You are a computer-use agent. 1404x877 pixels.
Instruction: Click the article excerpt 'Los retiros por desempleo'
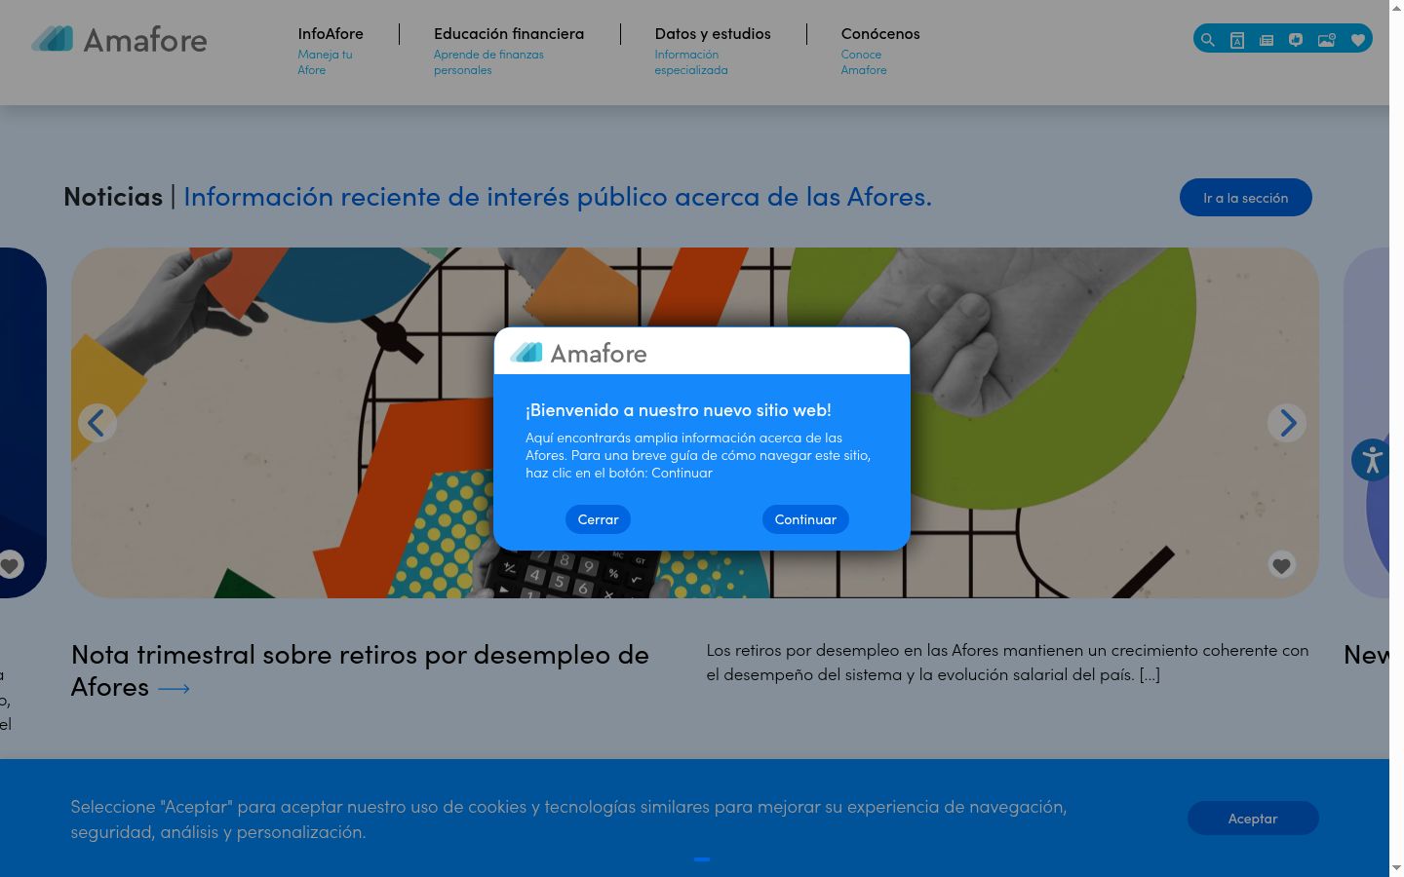click(x=1007, y=662)
